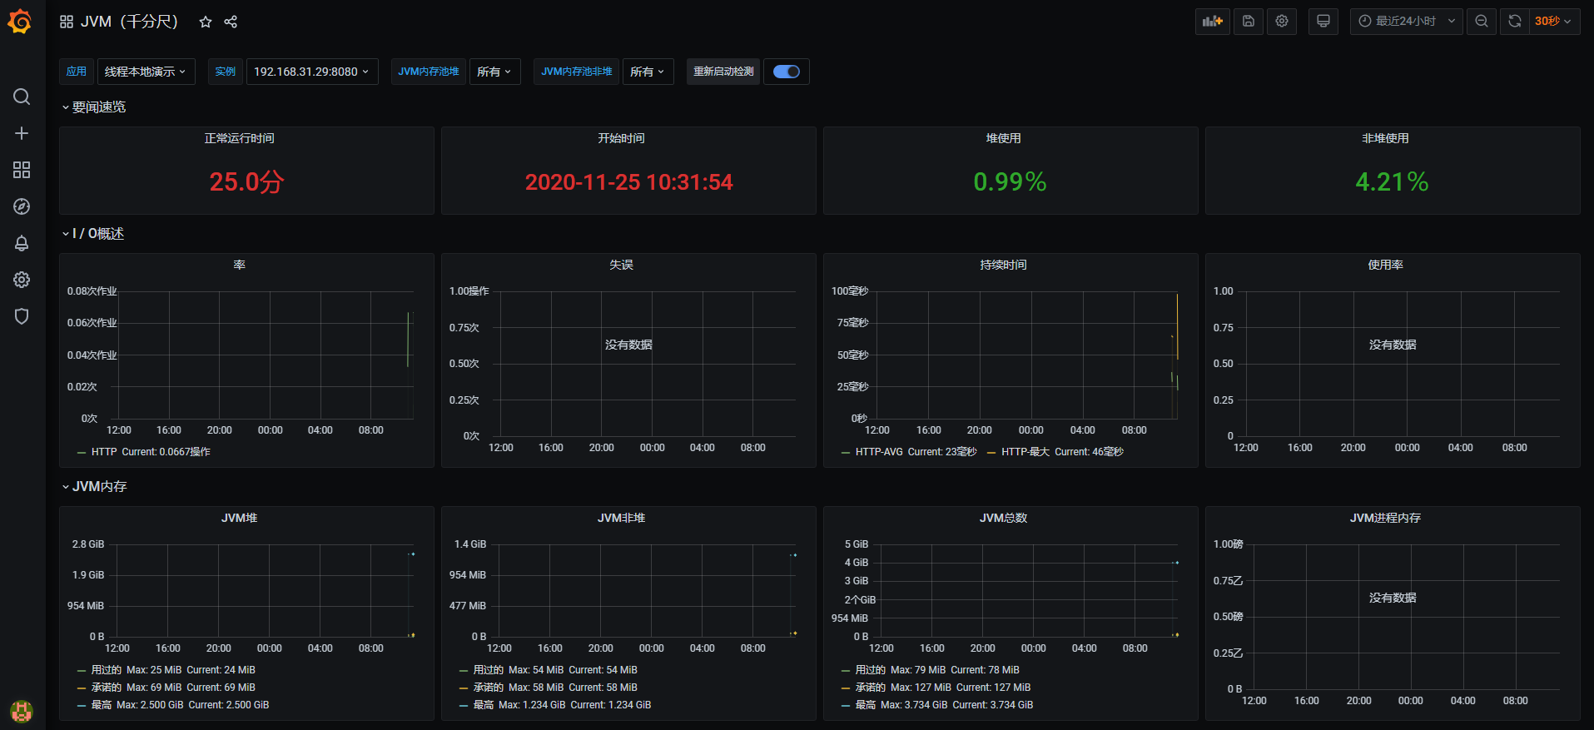Click the 重新启动检测 variable label
This screenshot has height=730, width=1594.
pyautogui.click(x=723, y=72)
